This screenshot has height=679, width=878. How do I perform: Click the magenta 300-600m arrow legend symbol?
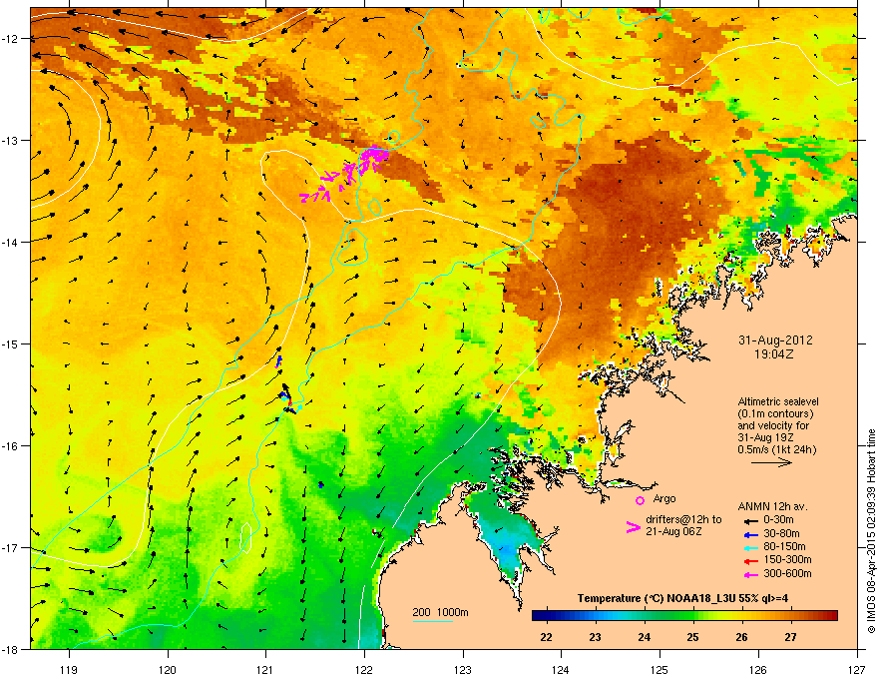tap(750, 574)
